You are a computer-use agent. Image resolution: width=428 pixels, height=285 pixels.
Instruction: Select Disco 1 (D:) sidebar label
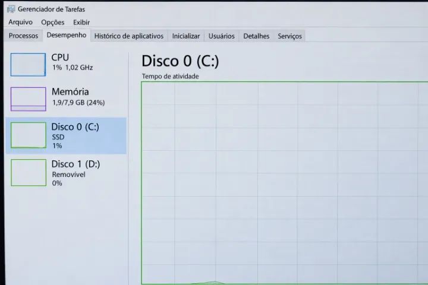(75, 164)
